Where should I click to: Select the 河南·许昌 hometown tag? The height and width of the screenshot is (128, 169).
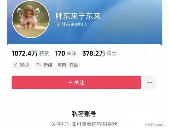pyautogui.click(x=68, y=65)
